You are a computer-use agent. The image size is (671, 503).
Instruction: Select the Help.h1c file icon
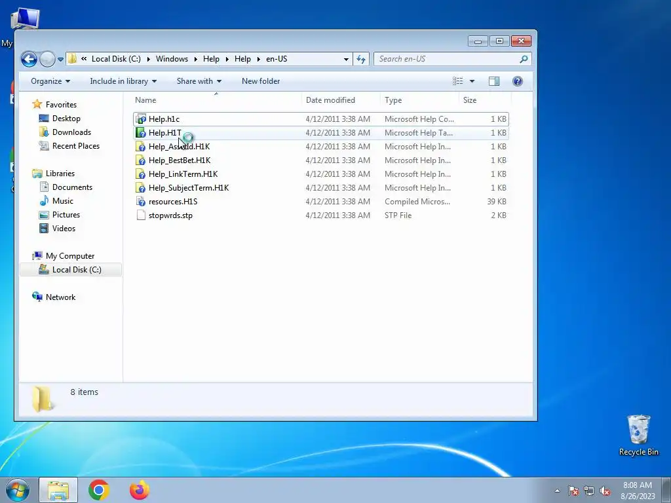(141, 119)
